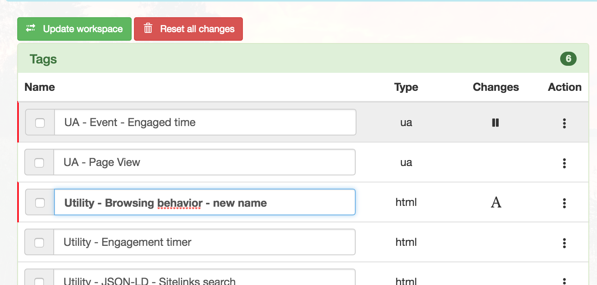Viewport: 597px width, 285px height.
Task: Collapse the Tags panel header
Action: [303, 59]
